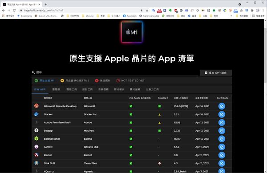Click the Apple M1 chip logo

(x=132, y=32)
